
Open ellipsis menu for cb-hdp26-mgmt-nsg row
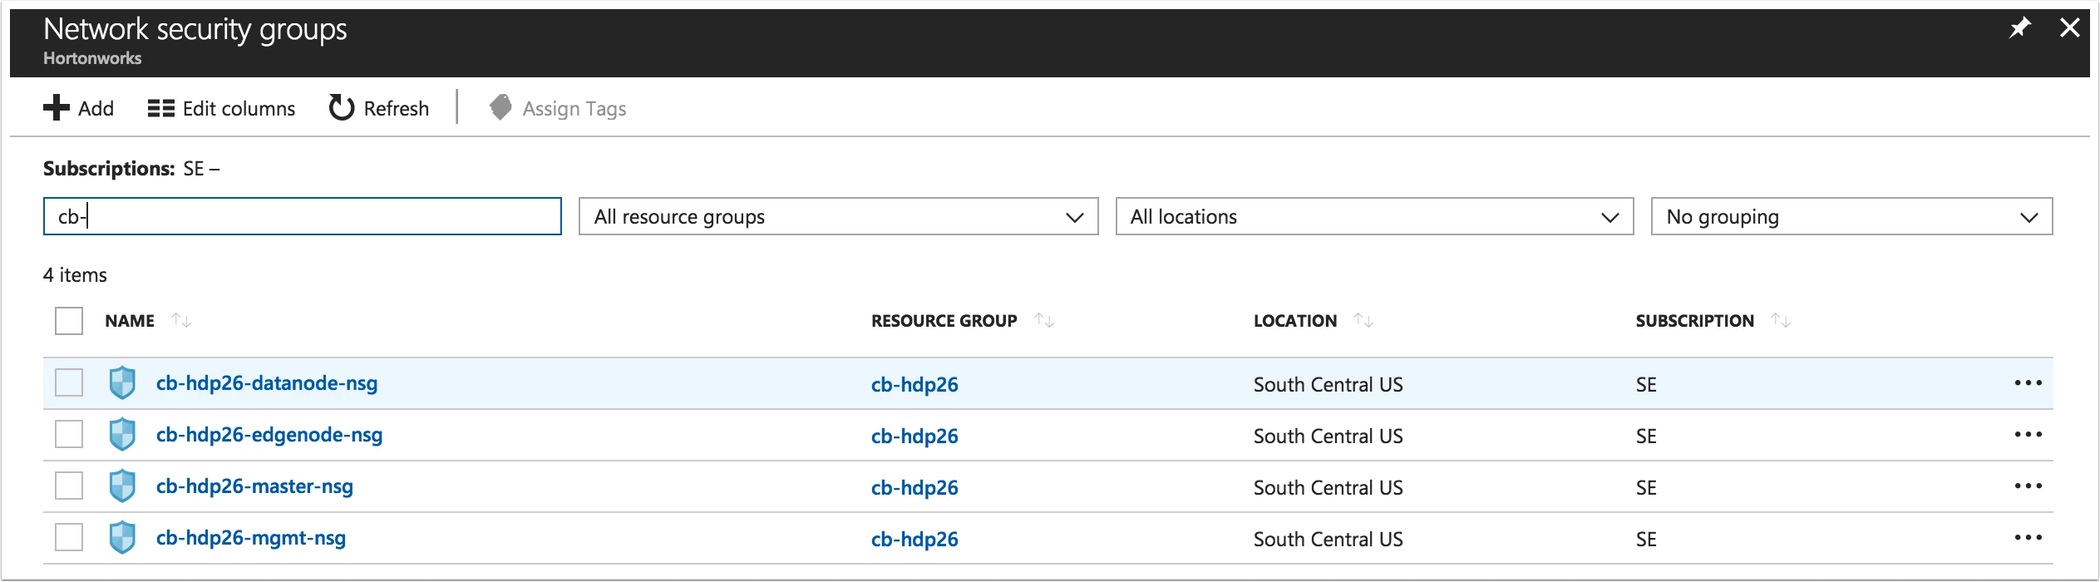pyautogui.click(x=2028, y=538)
